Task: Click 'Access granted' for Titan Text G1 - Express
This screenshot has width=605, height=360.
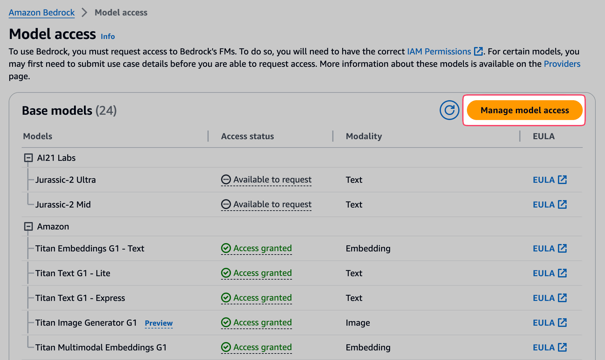Action: pos(256,298)
